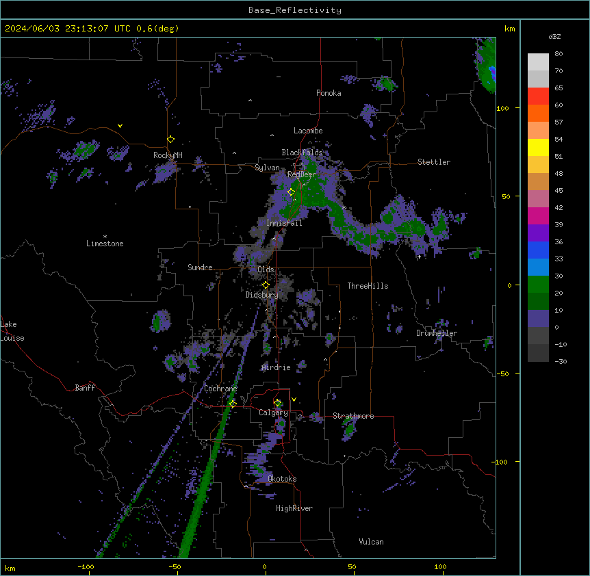Screen dimensions: 590x576
Task: Select the Lacombe city label
Action: click(x=308, y=131)
